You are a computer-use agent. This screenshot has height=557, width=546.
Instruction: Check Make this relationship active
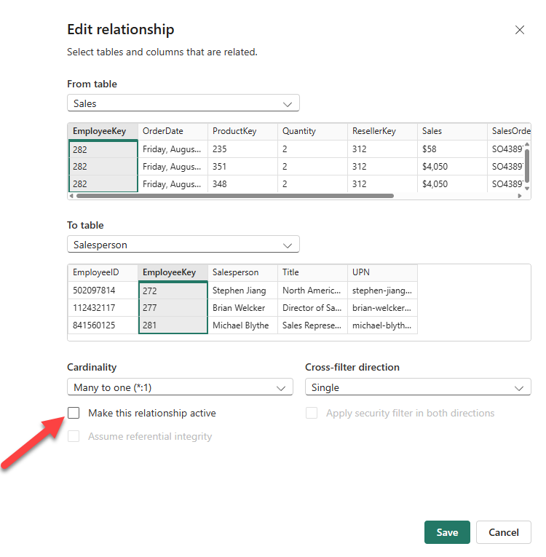tap(74, 413)
